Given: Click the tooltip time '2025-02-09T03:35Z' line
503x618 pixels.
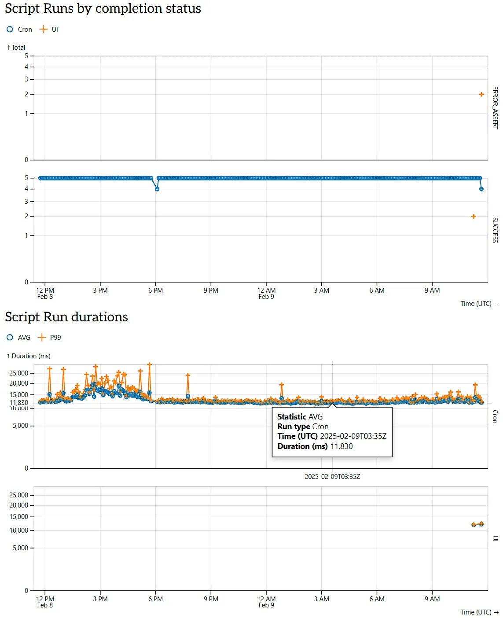Looking at the screenshot, I should 332,436.
